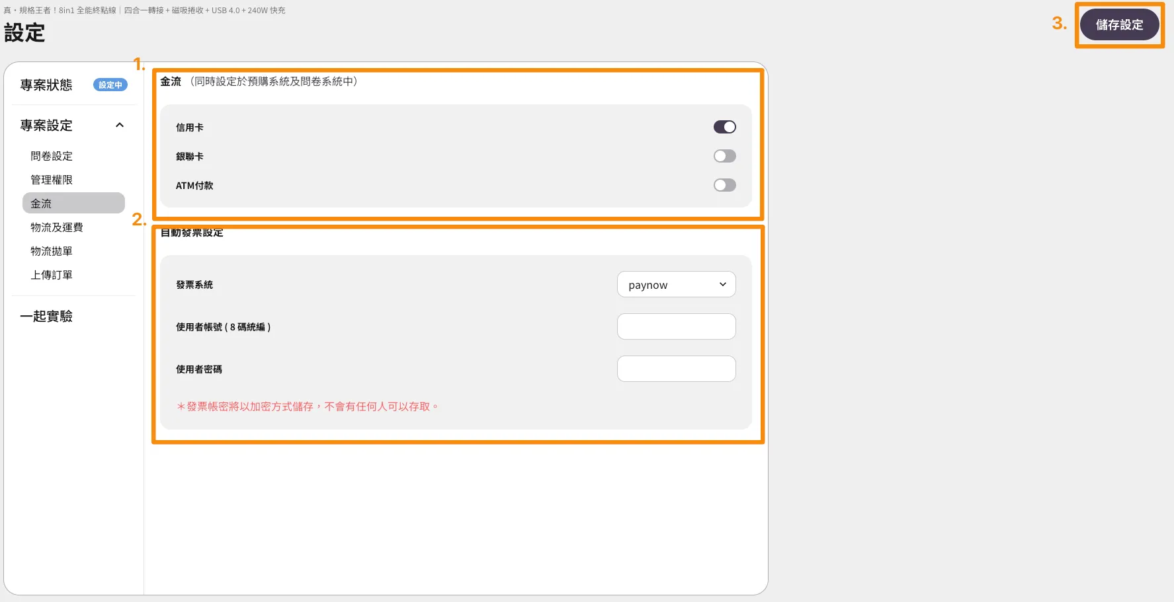Click the 使用者帳號 input field
1174x602 pixels.
pos(676,326)
